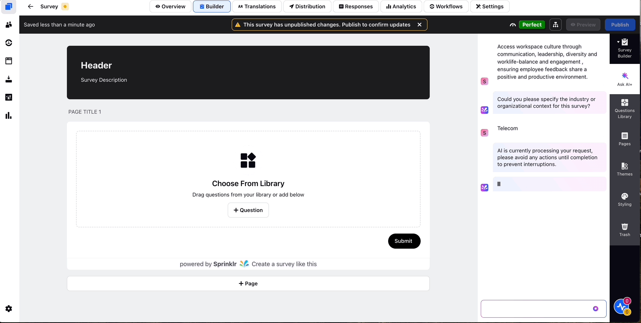This screenshot has height=323, width=641.
Task: Click the yellow status dot beside Survey
Action: [x=65, y=6]
